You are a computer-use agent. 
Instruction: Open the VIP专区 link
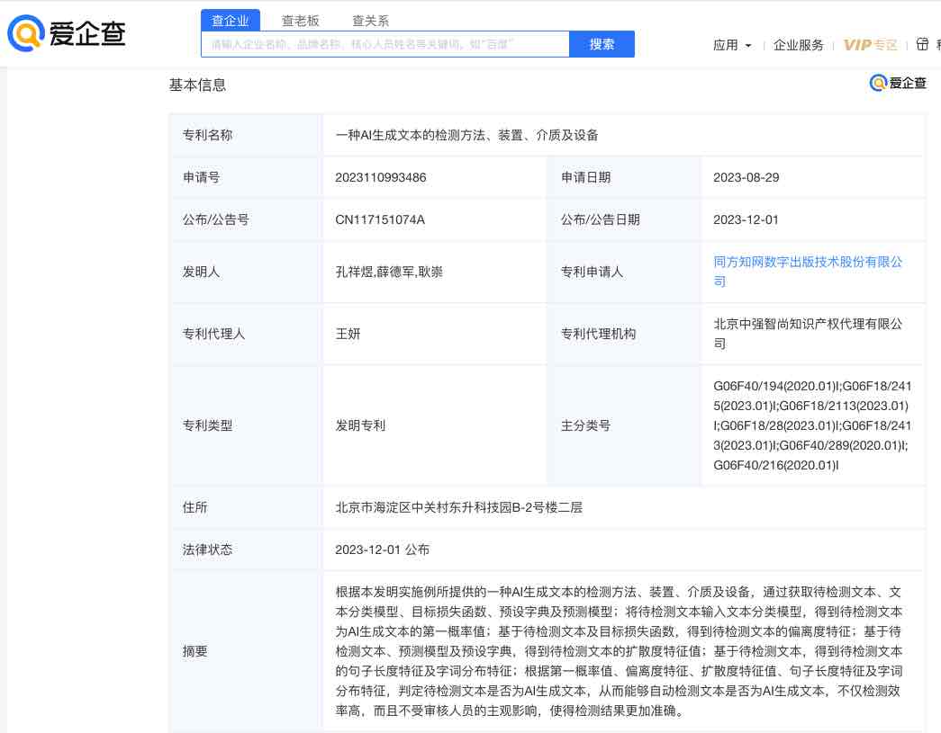(x=870, y=45)
